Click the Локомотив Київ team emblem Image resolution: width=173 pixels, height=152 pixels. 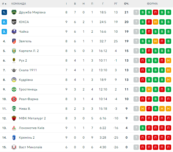pyautogui.click(x=14, y=128)
